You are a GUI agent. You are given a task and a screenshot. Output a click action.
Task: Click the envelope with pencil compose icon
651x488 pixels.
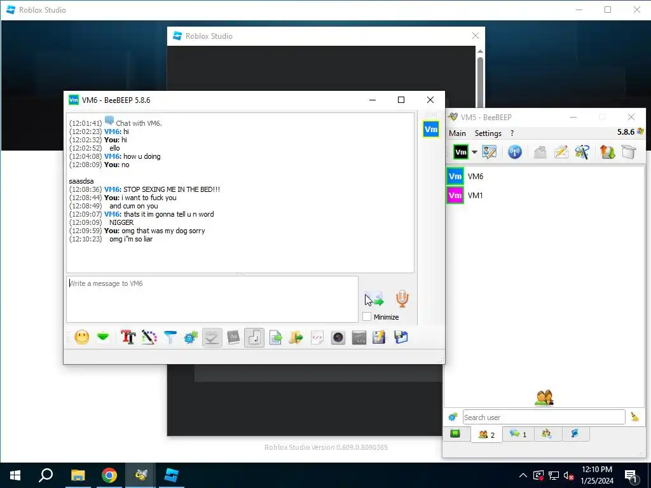click(x=561, y=152)
